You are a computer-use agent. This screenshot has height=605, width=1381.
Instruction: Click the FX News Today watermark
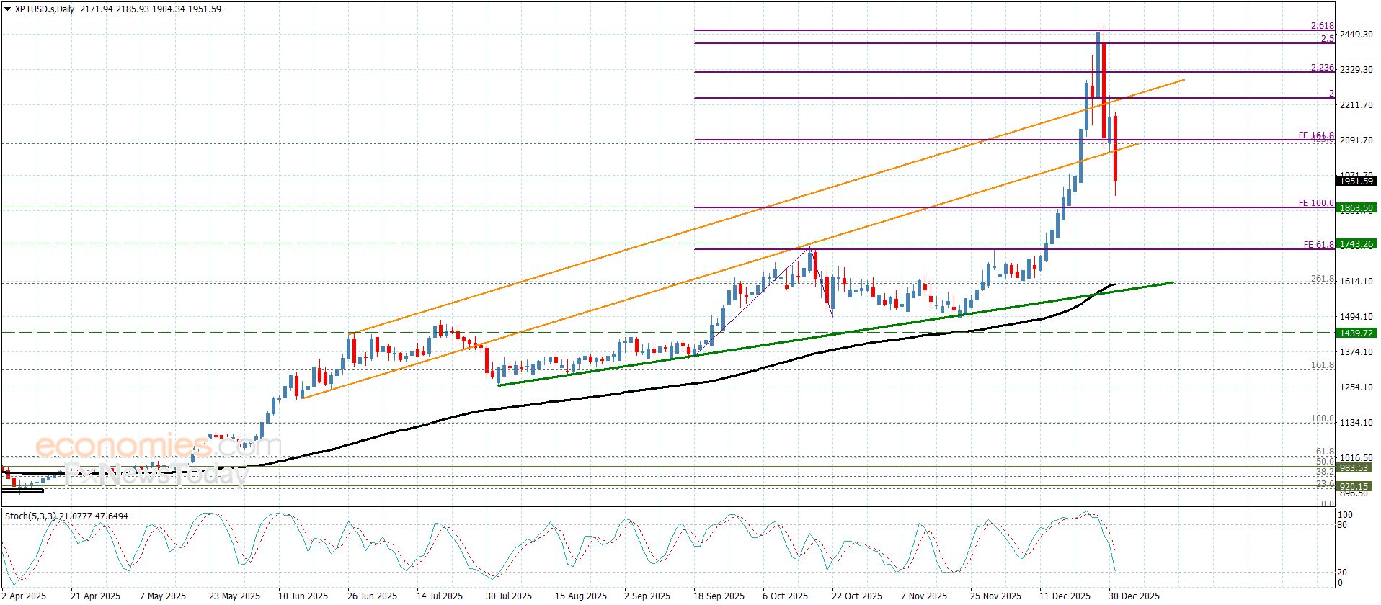[x=156, y=475]
